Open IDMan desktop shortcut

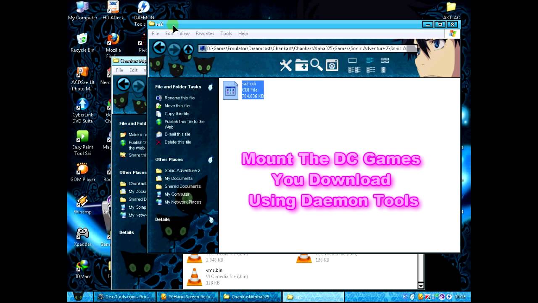(x=82, y=270)
